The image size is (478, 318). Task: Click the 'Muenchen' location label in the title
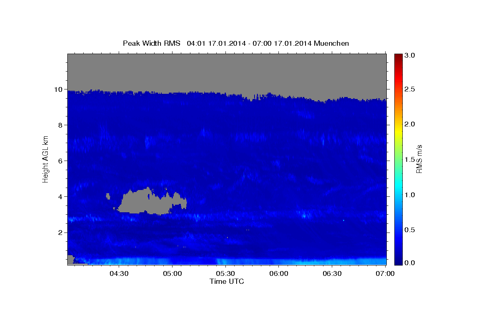331,43
